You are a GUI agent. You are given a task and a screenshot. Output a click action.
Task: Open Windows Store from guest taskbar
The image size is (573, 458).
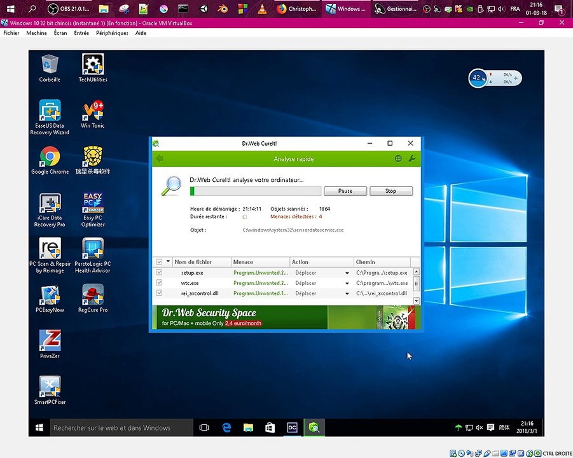[270, 427]
